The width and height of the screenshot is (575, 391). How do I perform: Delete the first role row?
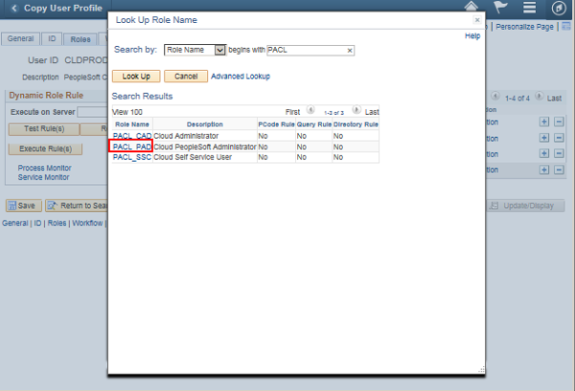pyautogui.click(x=559, y=122)
